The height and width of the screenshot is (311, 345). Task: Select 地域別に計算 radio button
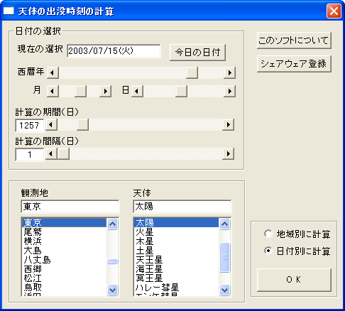(x=268, y=234)
